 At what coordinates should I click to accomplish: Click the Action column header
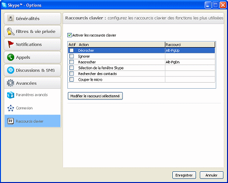coord(121,45)
